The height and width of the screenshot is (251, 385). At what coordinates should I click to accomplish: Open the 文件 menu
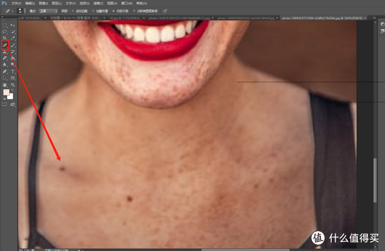[x=16, y=3]
